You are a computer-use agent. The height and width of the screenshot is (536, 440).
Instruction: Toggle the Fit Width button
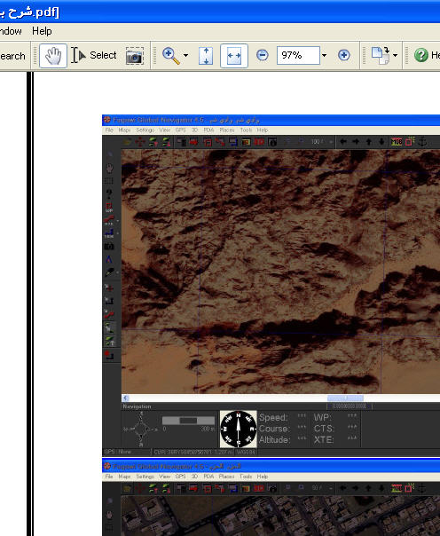point(234,56)
